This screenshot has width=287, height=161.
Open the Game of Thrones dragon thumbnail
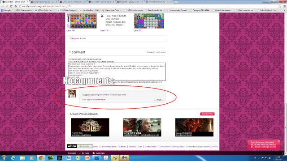(142, 127)
